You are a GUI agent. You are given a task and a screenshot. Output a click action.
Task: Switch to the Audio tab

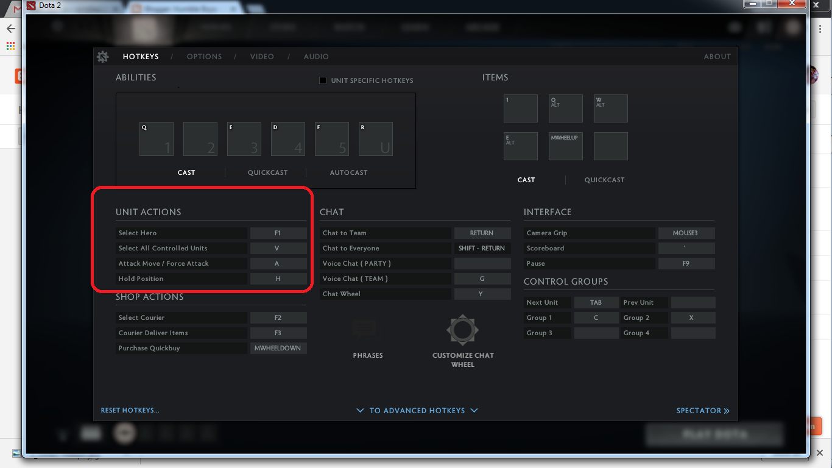tap(316, 57)
